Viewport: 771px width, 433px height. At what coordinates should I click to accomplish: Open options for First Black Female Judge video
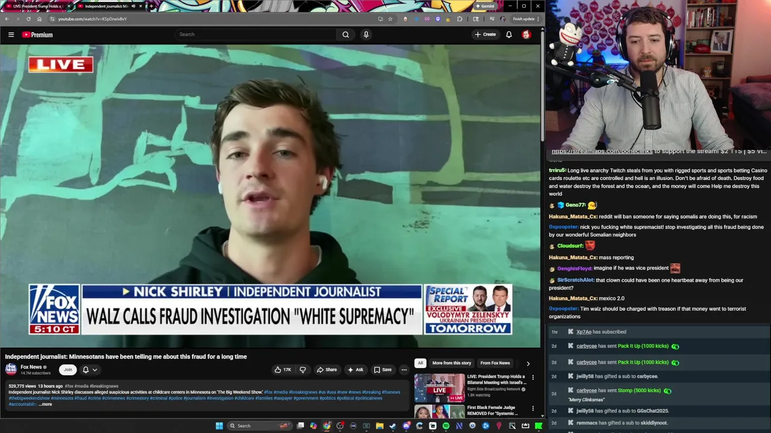pos(532,408)
